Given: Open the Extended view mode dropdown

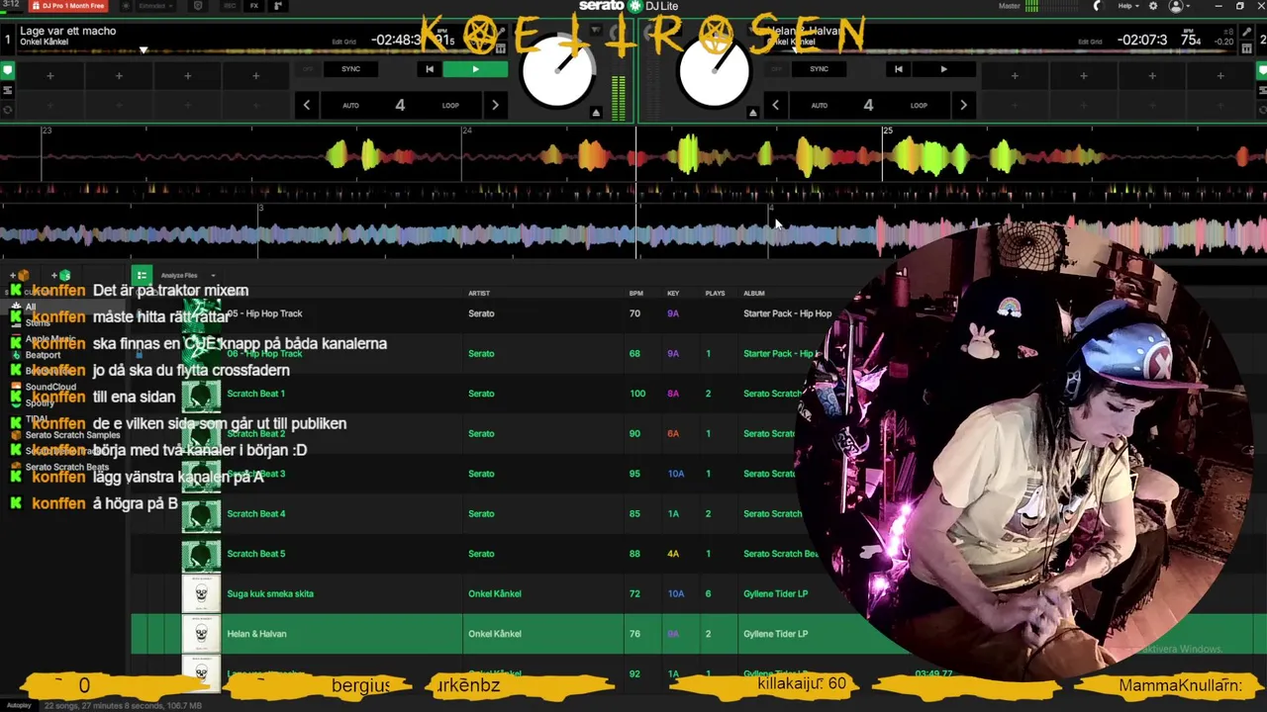Looking at the screenshot, I should point(154,6).
